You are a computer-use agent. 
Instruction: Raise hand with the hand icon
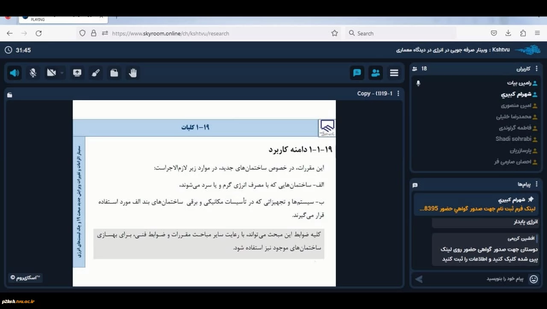[133, 73]
